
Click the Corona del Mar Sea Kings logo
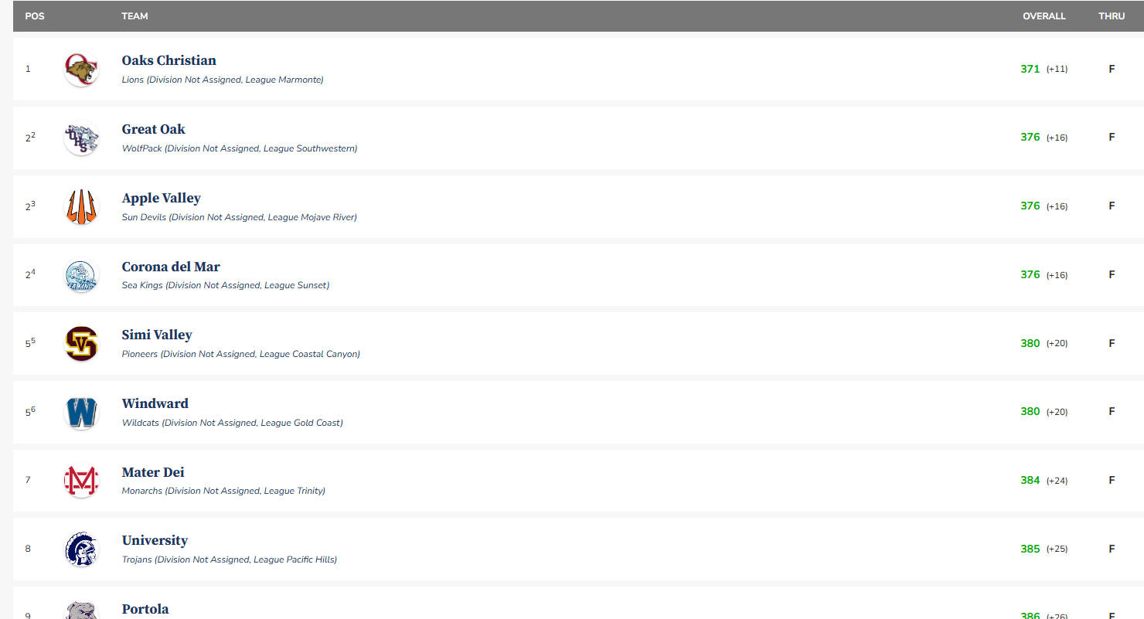pyautogui.click(x=81, y=275)
